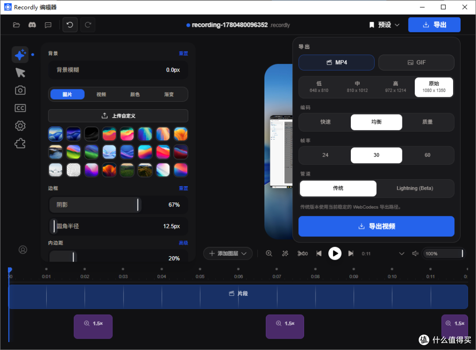Adjust the 100% volume slider
The width and height of the screenshot is (476, 350).
[x=443, y=254]
